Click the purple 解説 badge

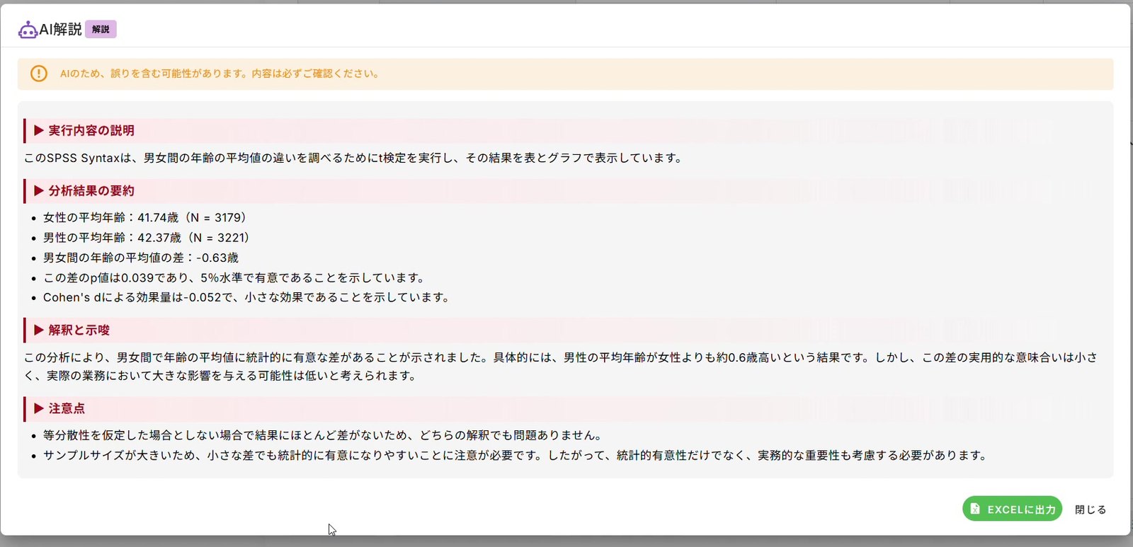click(101, 30)
